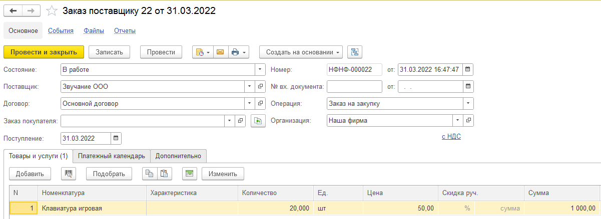The image size is (601, 219).
Task: Expand the Операция dropdown arrow
Action: [x=468, y=104]
